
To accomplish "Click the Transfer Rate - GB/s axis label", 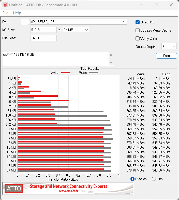I will pyautogui.click(x=63, y=179).
